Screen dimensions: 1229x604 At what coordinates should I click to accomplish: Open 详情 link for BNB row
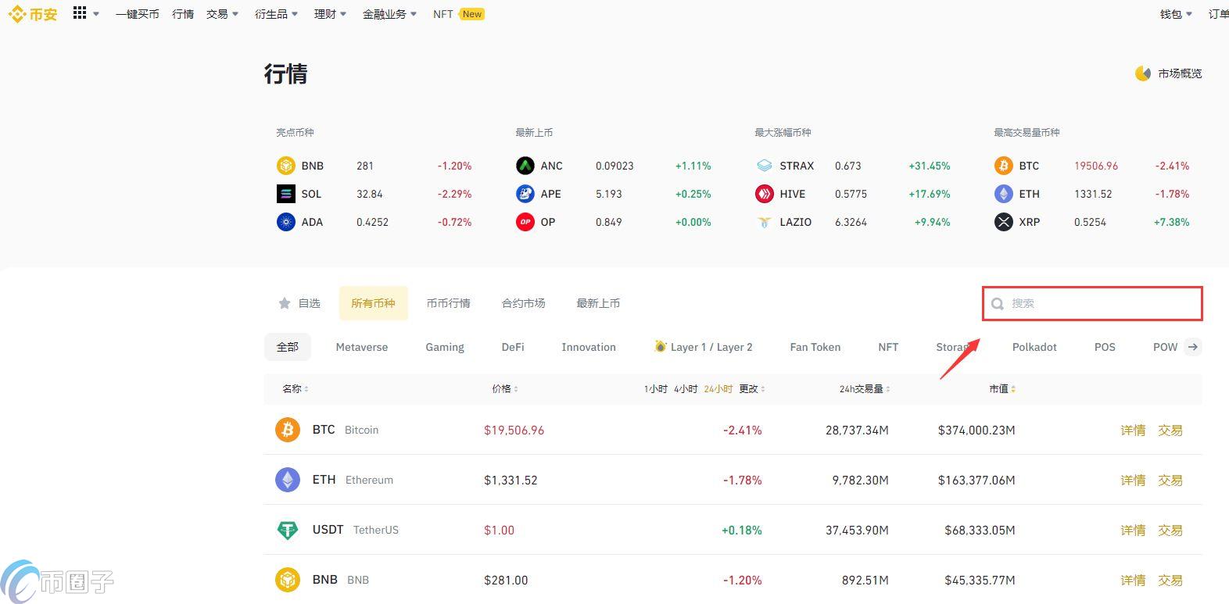[1133, 580]
